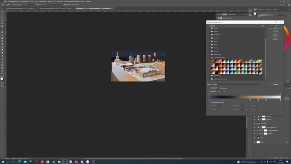Select the Crop tool
The width and height of the screenshot is (291, 164).
[2, 23]
